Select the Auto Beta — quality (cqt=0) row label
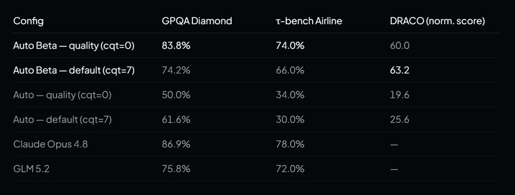This screenshot has width=515, height=195. (x=74, y=45)
